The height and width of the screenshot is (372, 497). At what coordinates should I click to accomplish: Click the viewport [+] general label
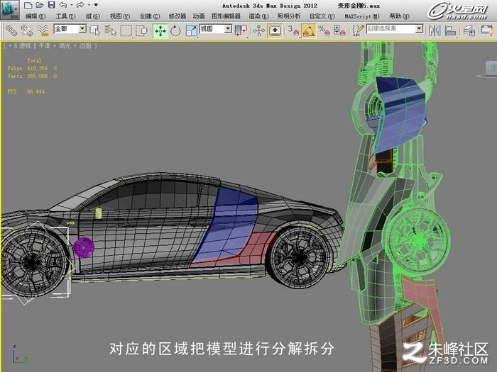[10, 46]
